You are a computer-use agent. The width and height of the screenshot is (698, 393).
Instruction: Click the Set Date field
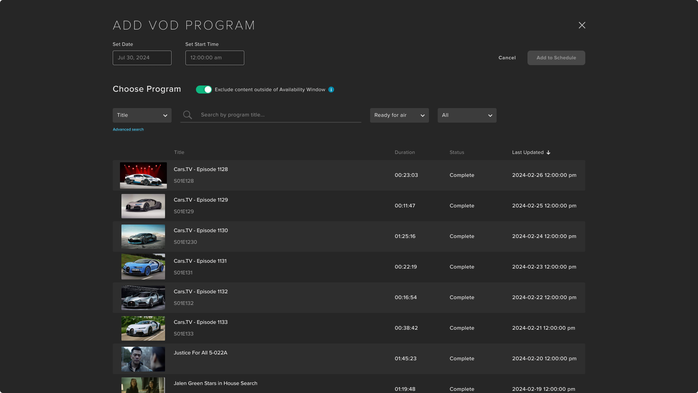142,58
